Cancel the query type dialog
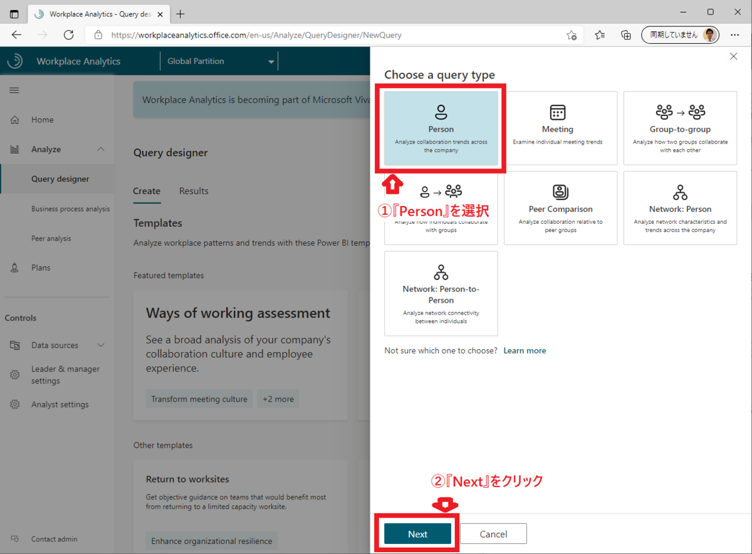The height and width of the screenshot is (554, 752). tap(493, 534)
